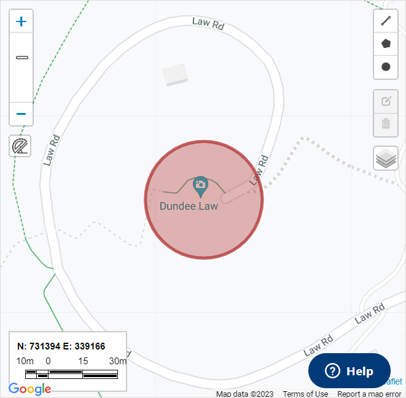Open the Terms of Use link
This screenshot has height=398, width=406.
tap(305, 394)
